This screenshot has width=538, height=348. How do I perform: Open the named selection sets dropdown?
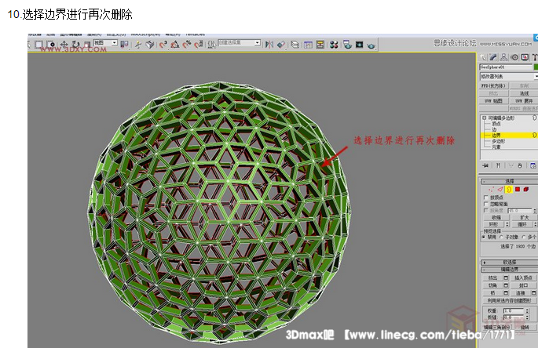pos(239,43)
